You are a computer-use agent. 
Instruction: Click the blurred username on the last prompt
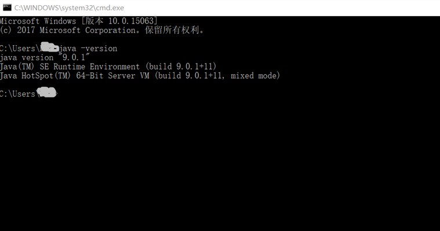pyautogui.click(x=46, y=93)
